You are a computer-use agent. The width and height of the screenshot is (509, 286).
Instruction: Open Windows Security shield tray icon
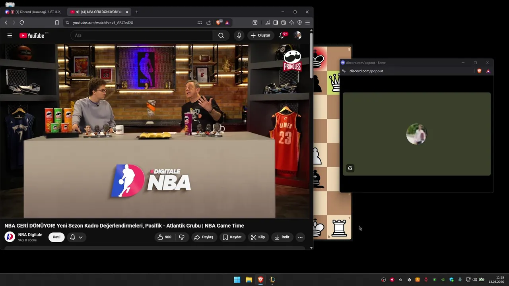click(x=451, y=280)
